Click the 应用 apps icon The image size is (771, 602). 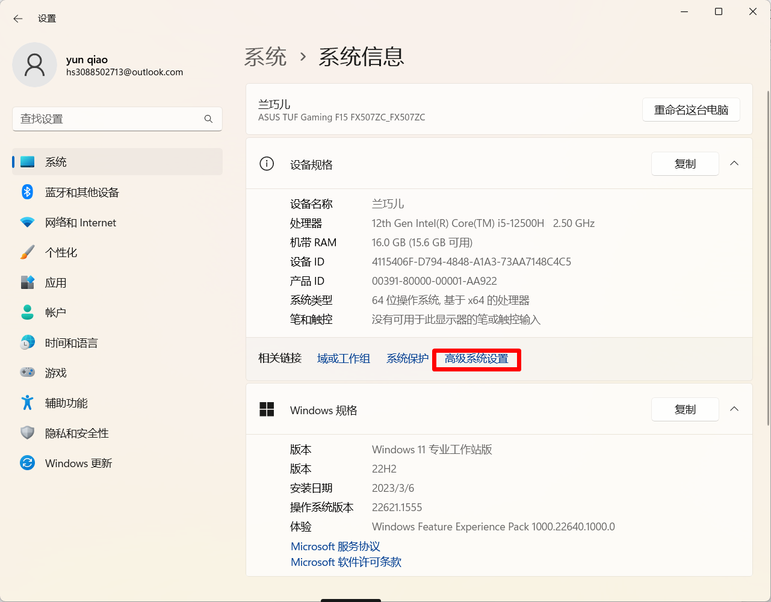[28, 282]
